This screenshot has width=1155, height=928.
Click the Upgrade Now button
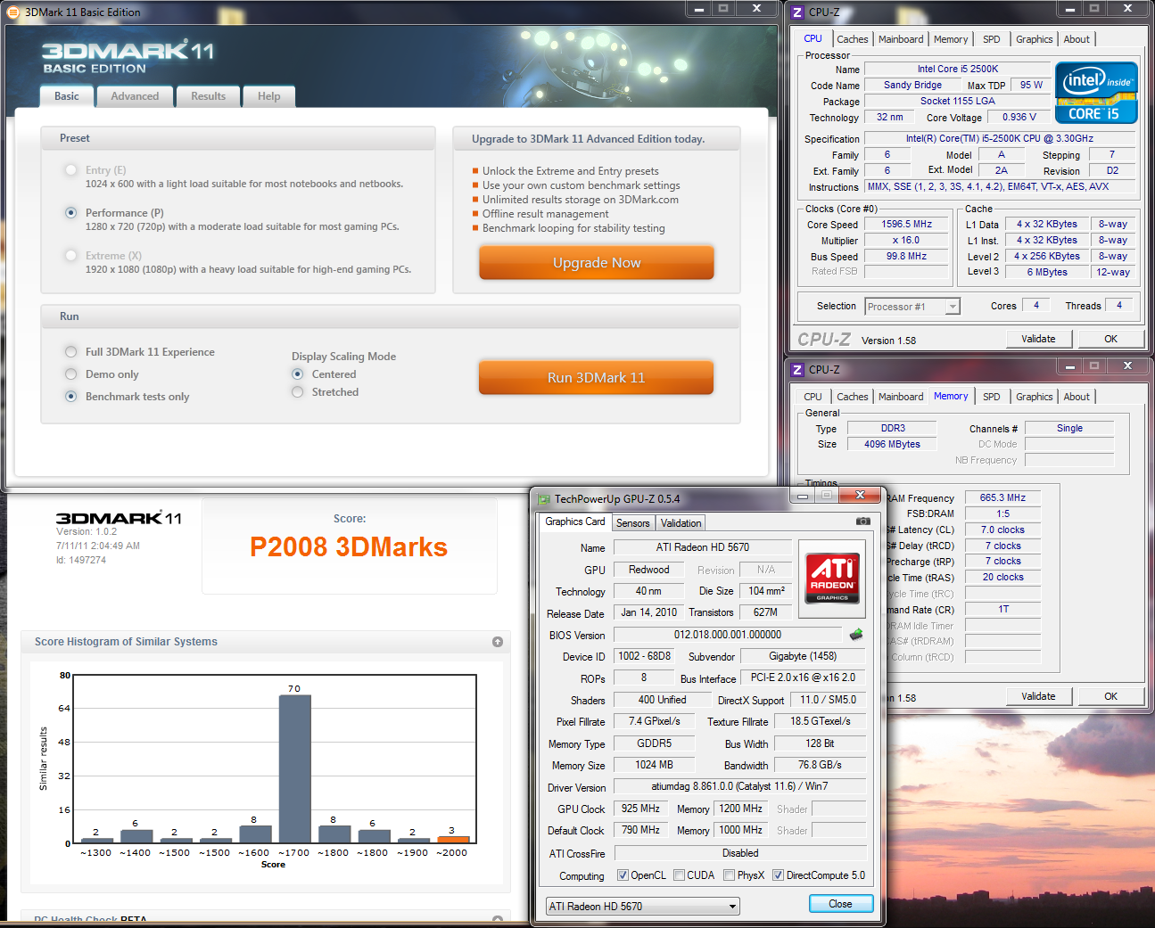[597, 262]
